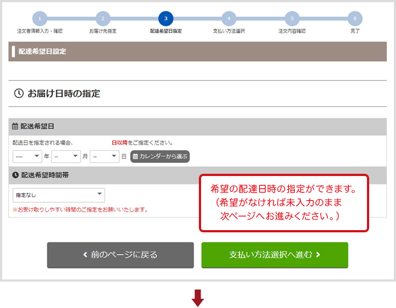The width and height of the screenshot is (396, 308).
Task: Click active step 3 circle 配達希望日指定
Action: (x=166, y=18)
